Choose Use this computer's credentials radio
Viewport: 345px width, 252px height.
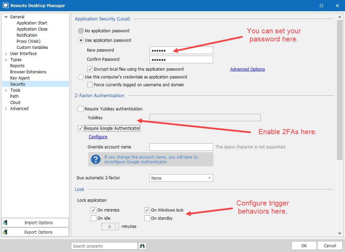point(81,77)
